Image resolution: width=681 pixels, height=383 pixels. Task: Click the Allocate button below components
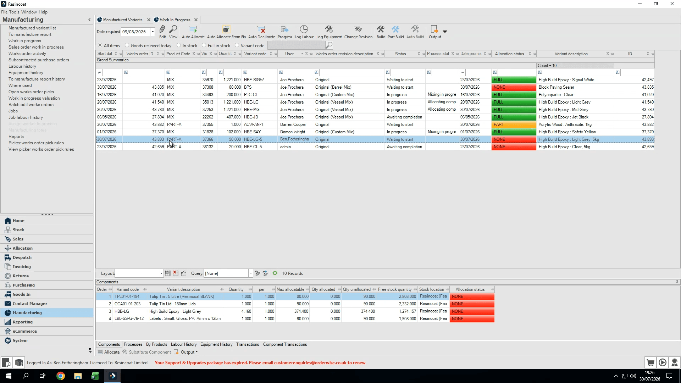109,352
